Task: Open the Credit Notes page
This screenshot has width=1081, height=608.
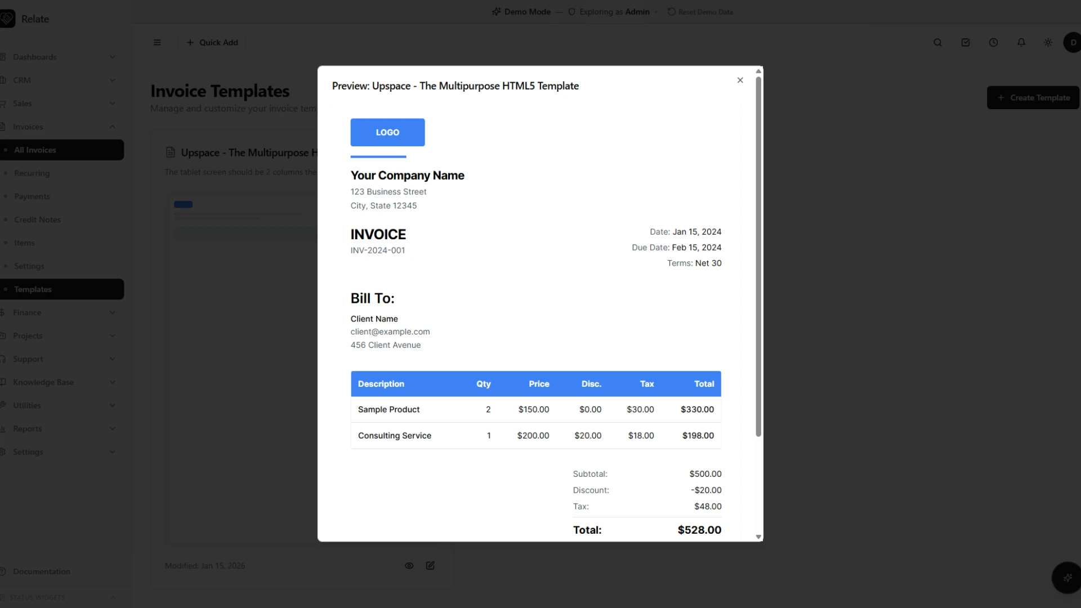Action: click(61, 220)
